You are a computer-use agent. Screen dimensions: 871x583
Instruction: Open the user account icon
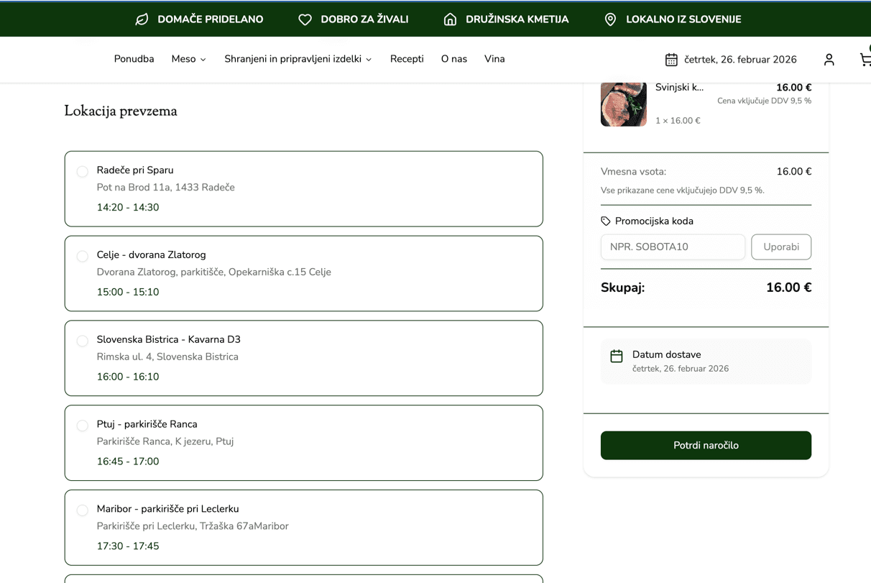point(829,60)
